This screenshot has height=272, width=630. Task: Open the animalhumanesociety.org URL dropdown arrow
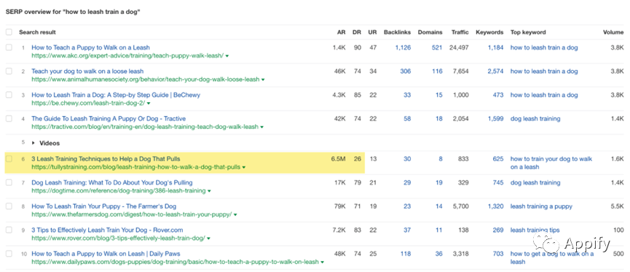(263, 79)
